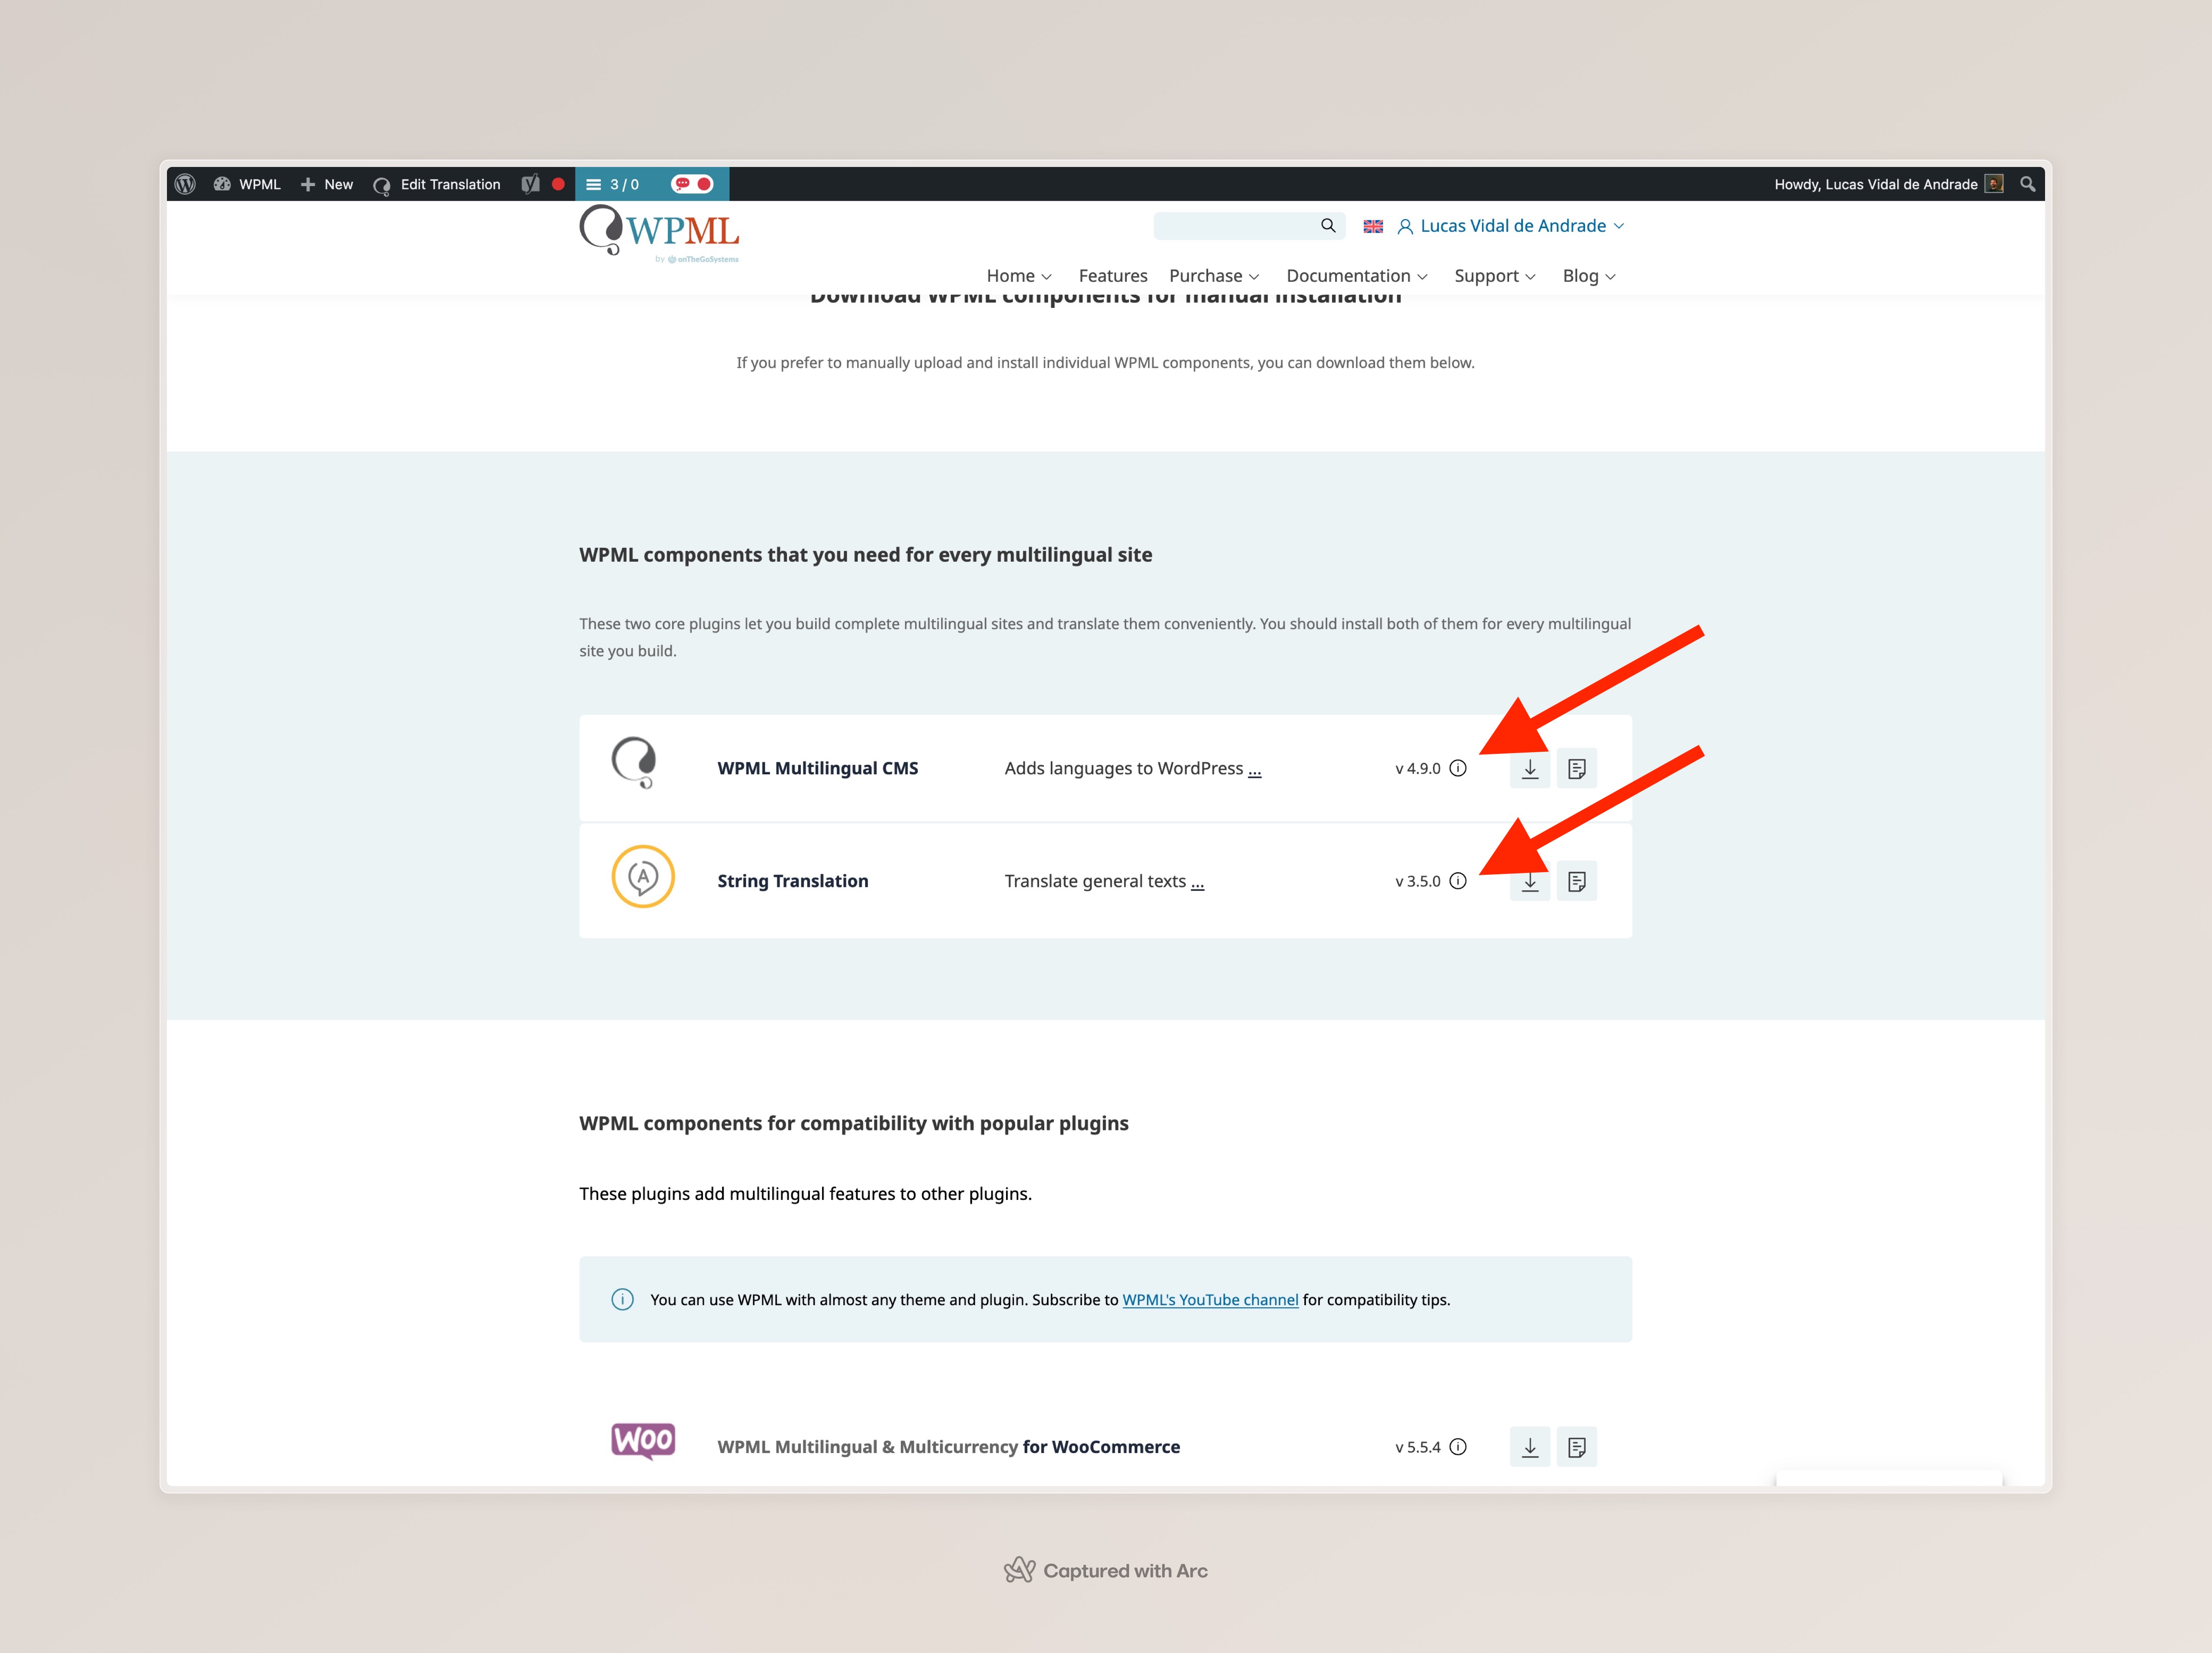2212x1653 pixels.
Task: Toggle the comment mode switch in admin bar
Action: 692,184
